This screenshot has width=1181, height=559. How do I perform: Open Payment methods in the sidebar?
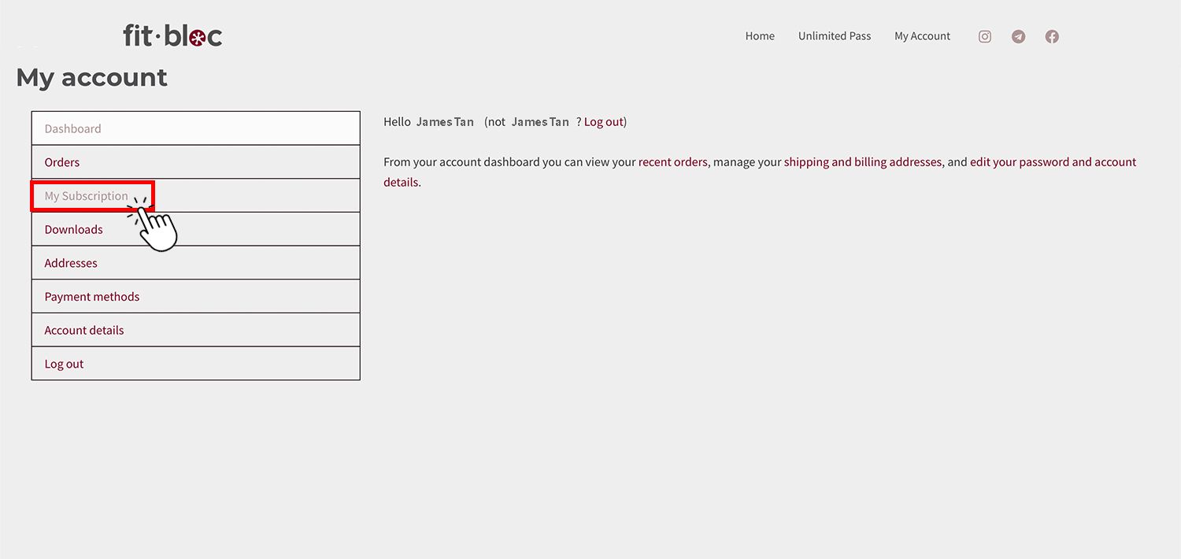[x=92, y=297]
